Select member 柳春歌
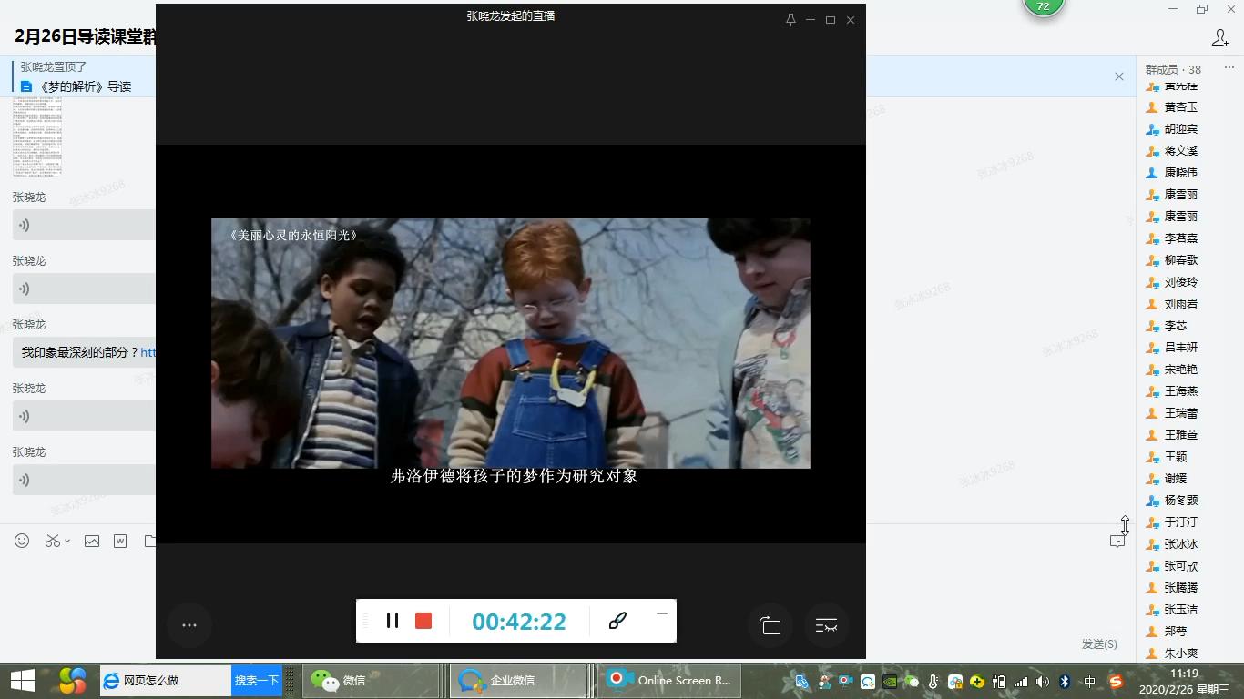The image size is (1244, 699). [1180, 260]
